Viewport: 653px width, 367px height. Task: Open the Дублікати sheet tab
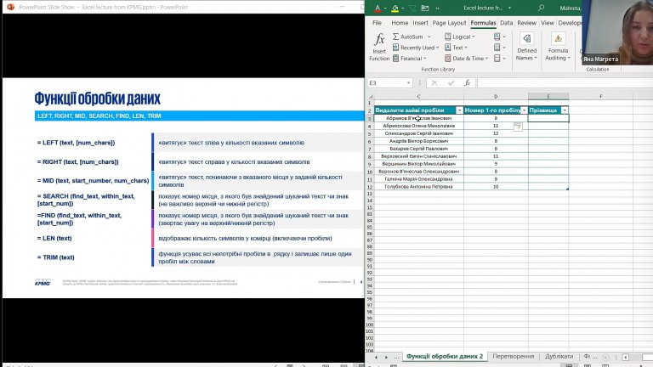point(559,356)
